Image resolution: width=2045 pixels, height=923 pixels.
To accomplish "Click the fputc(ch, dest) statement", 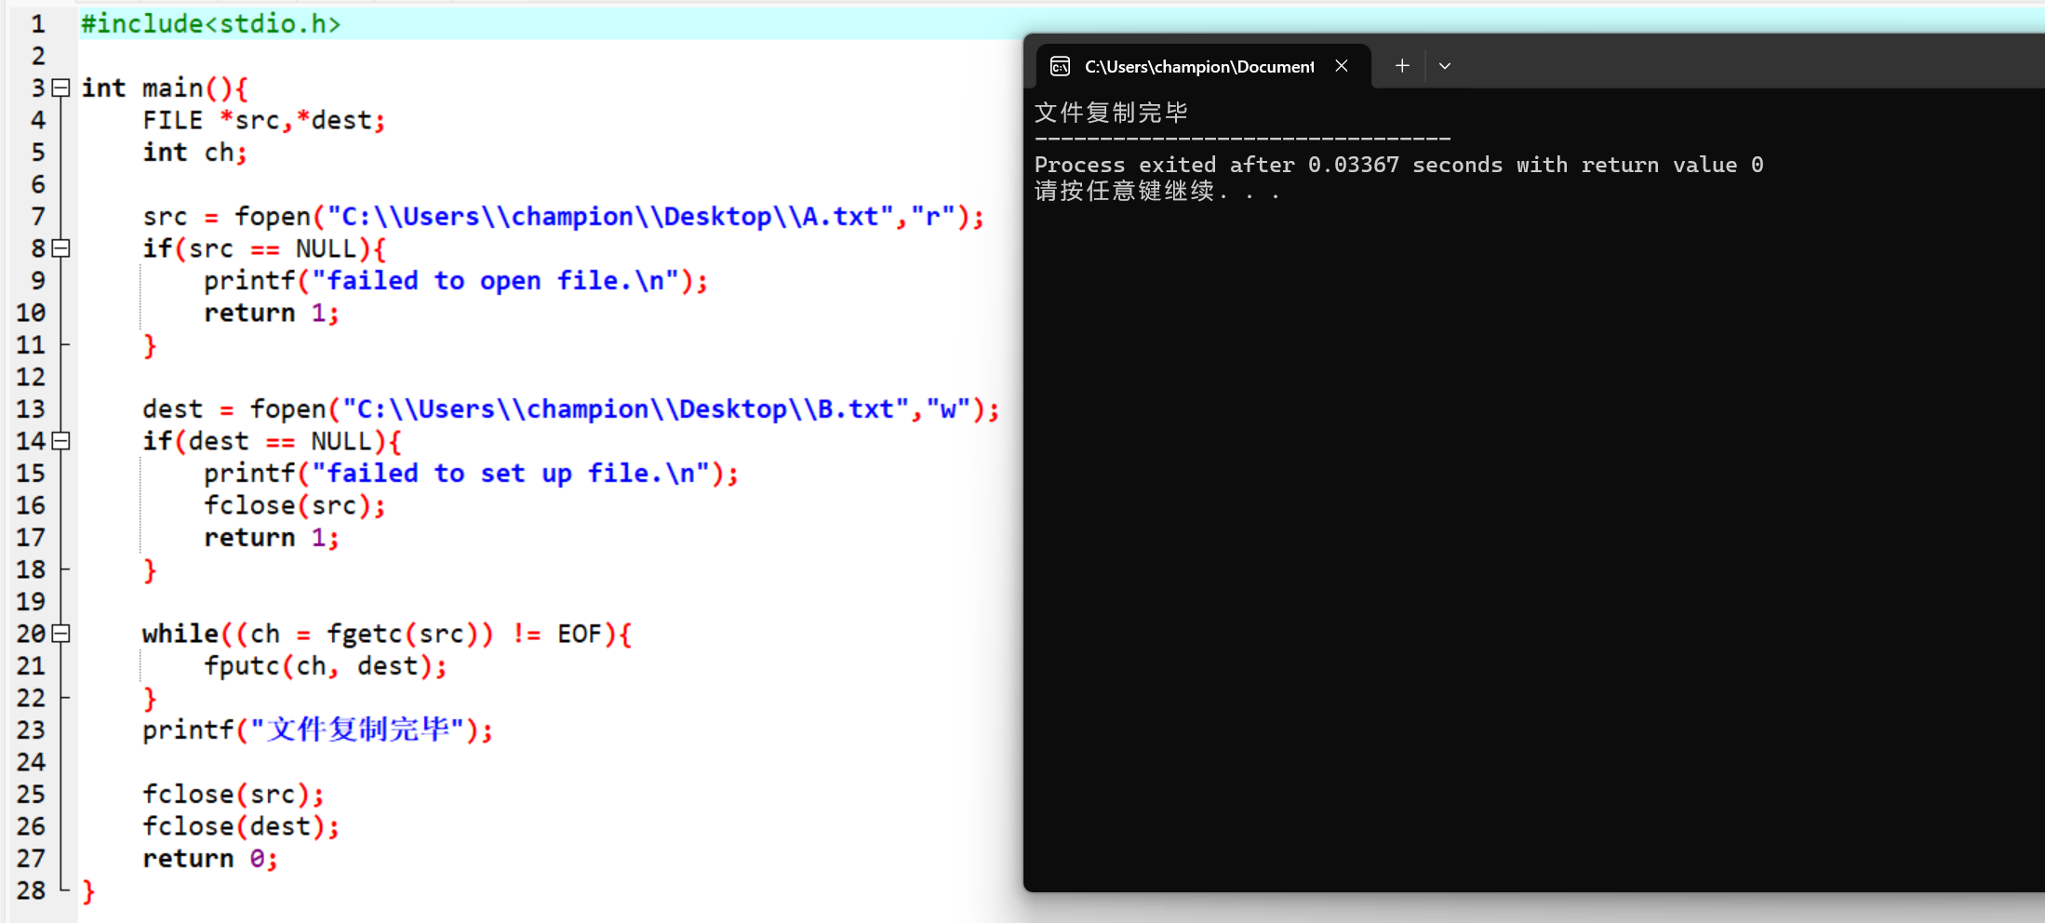I will pyautogui.click(x=326, y=666).
